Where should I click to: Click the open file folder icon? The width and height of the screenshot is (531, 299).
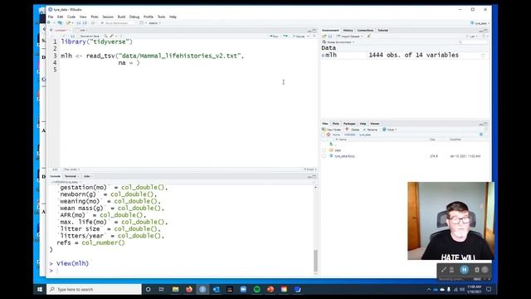pyautogui.click(x=68, y=23)
